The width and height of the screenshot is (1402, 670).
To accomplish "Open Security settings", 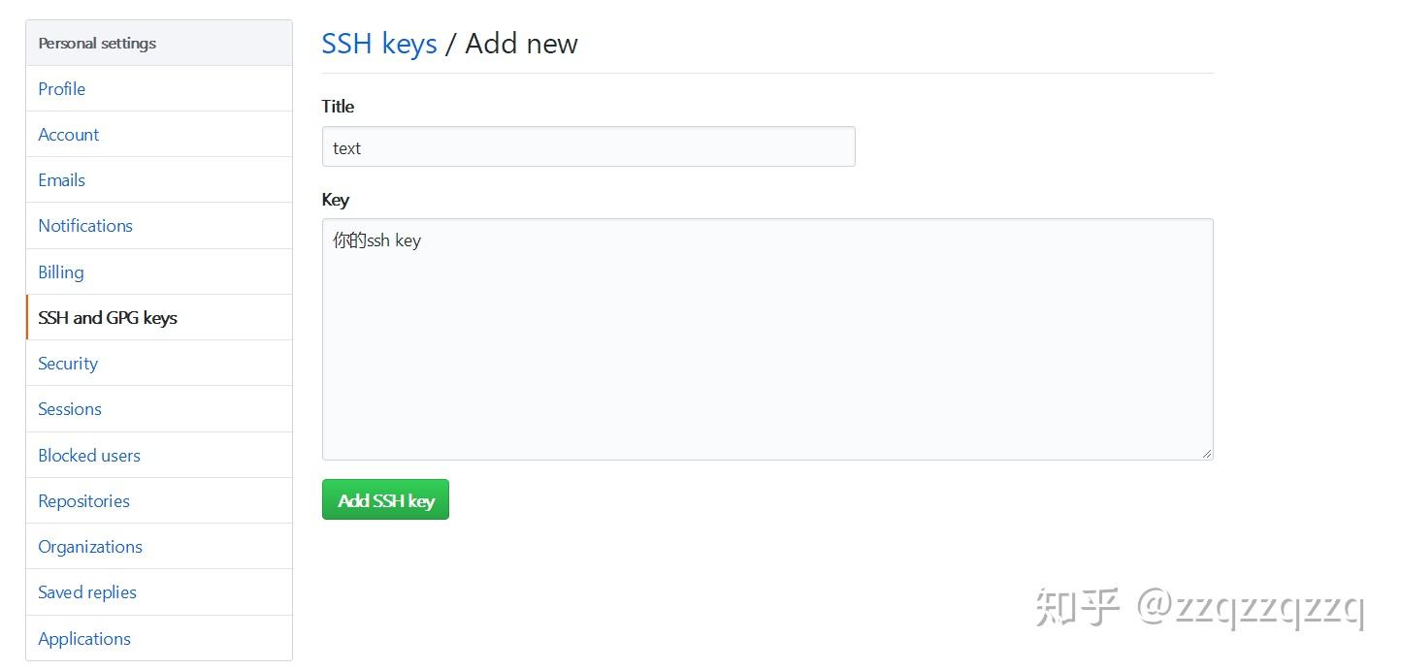I will point(68,364).
